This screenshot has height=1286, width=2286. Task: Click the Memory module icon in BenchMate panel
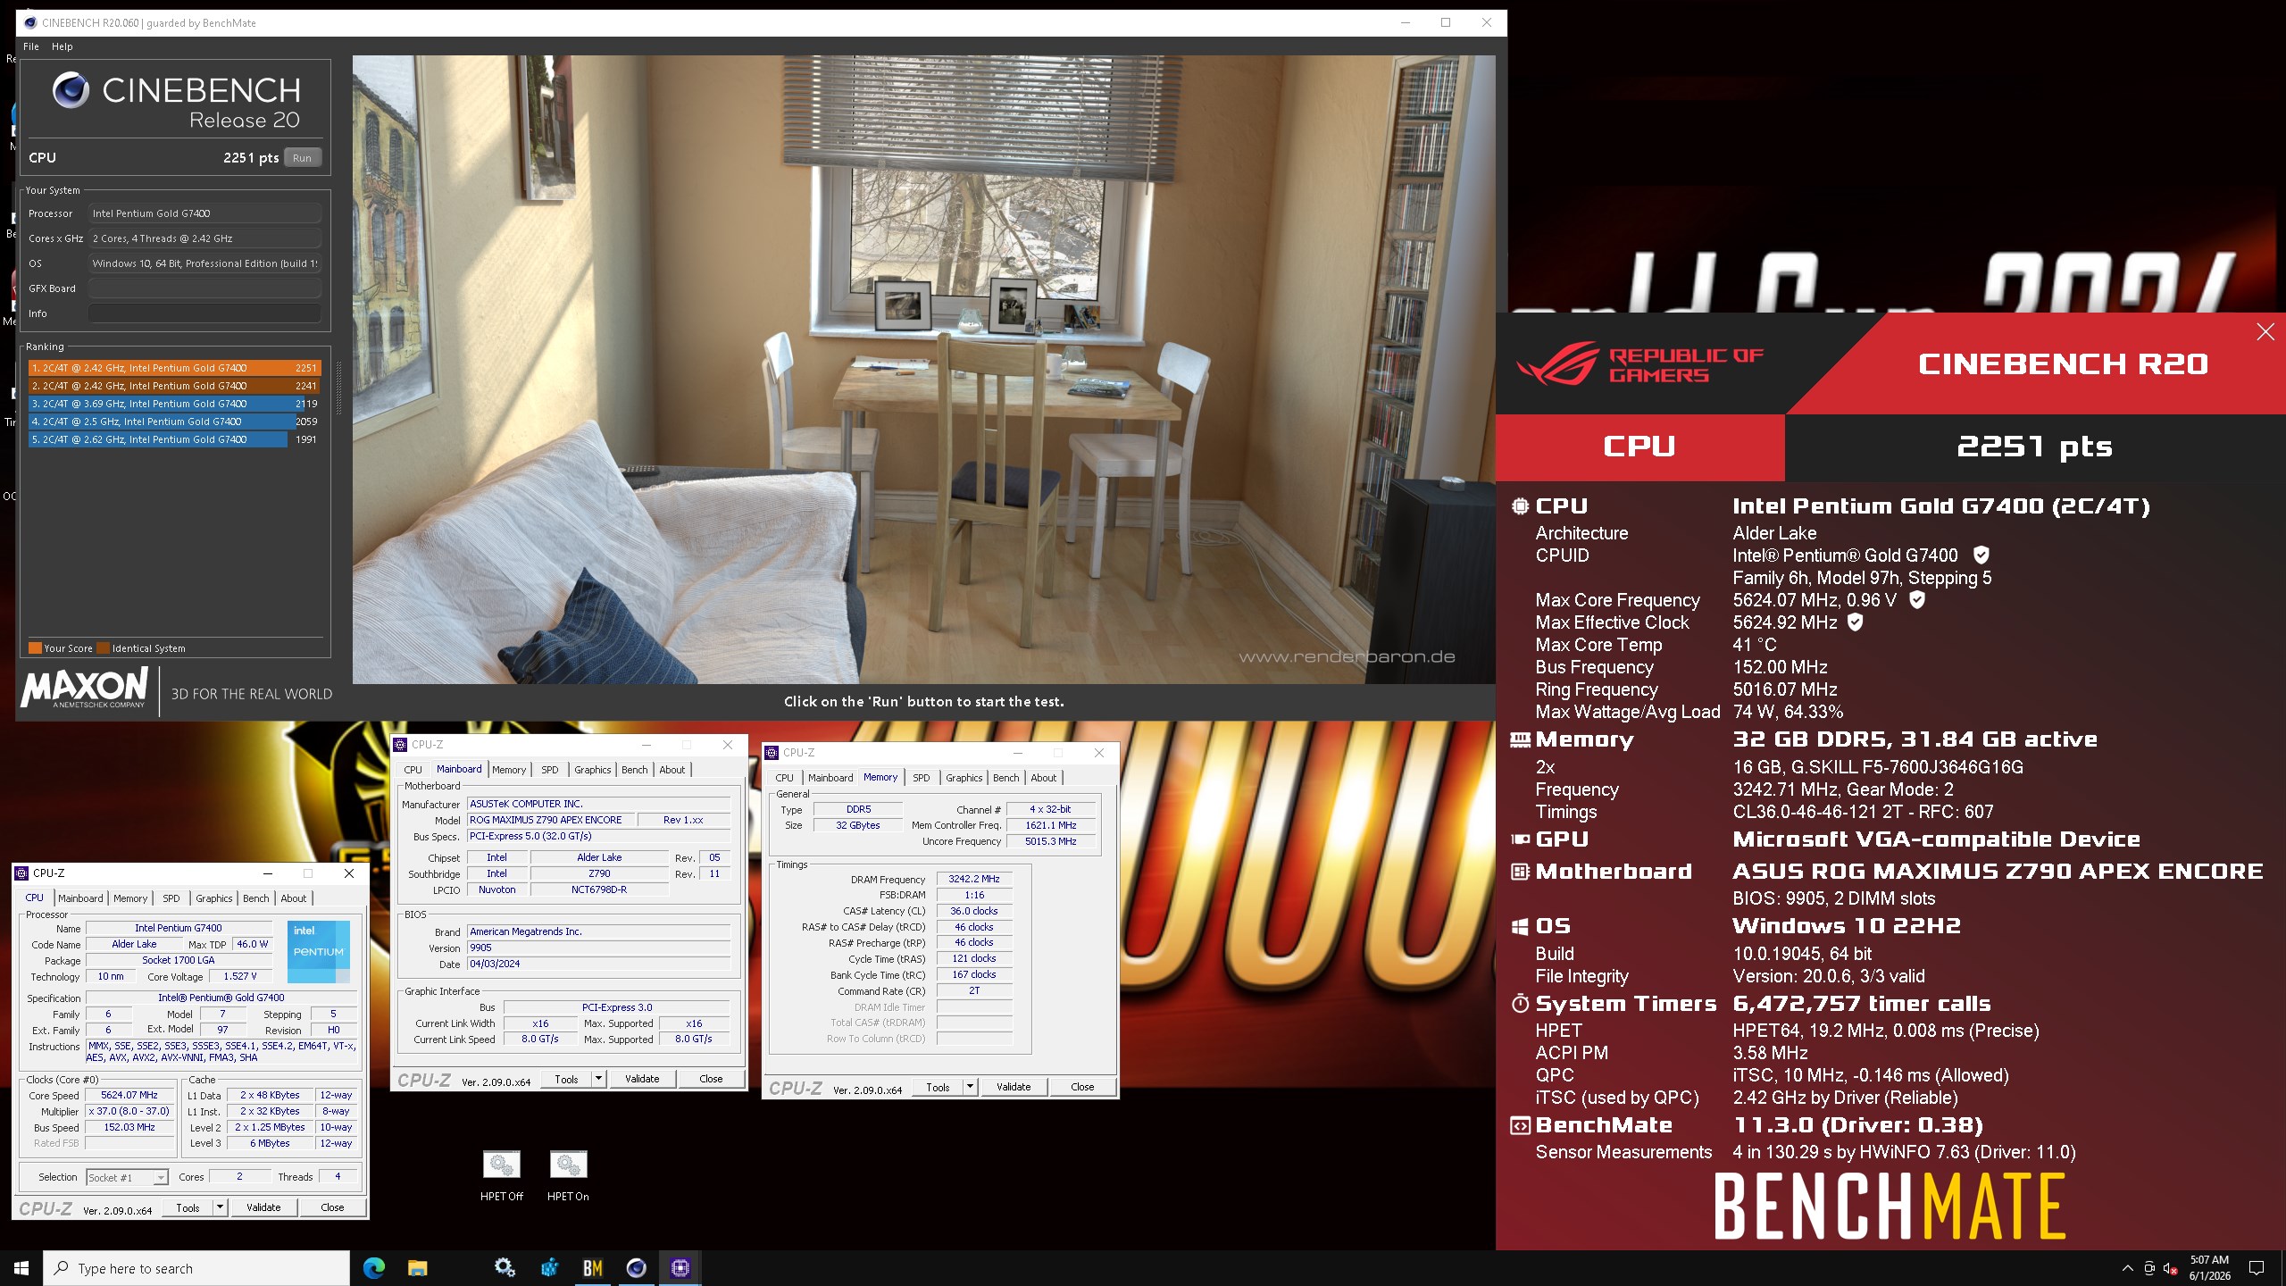(1520, 739)
